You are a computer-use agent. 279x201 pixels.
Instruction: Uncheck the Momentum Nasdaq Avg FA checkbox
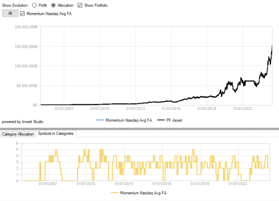[x=23, y=13]
